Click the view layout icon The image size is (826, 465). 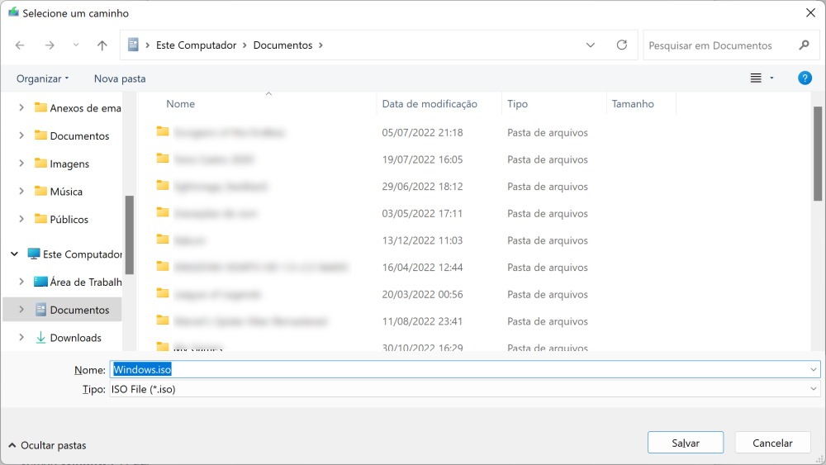point(756,78)
